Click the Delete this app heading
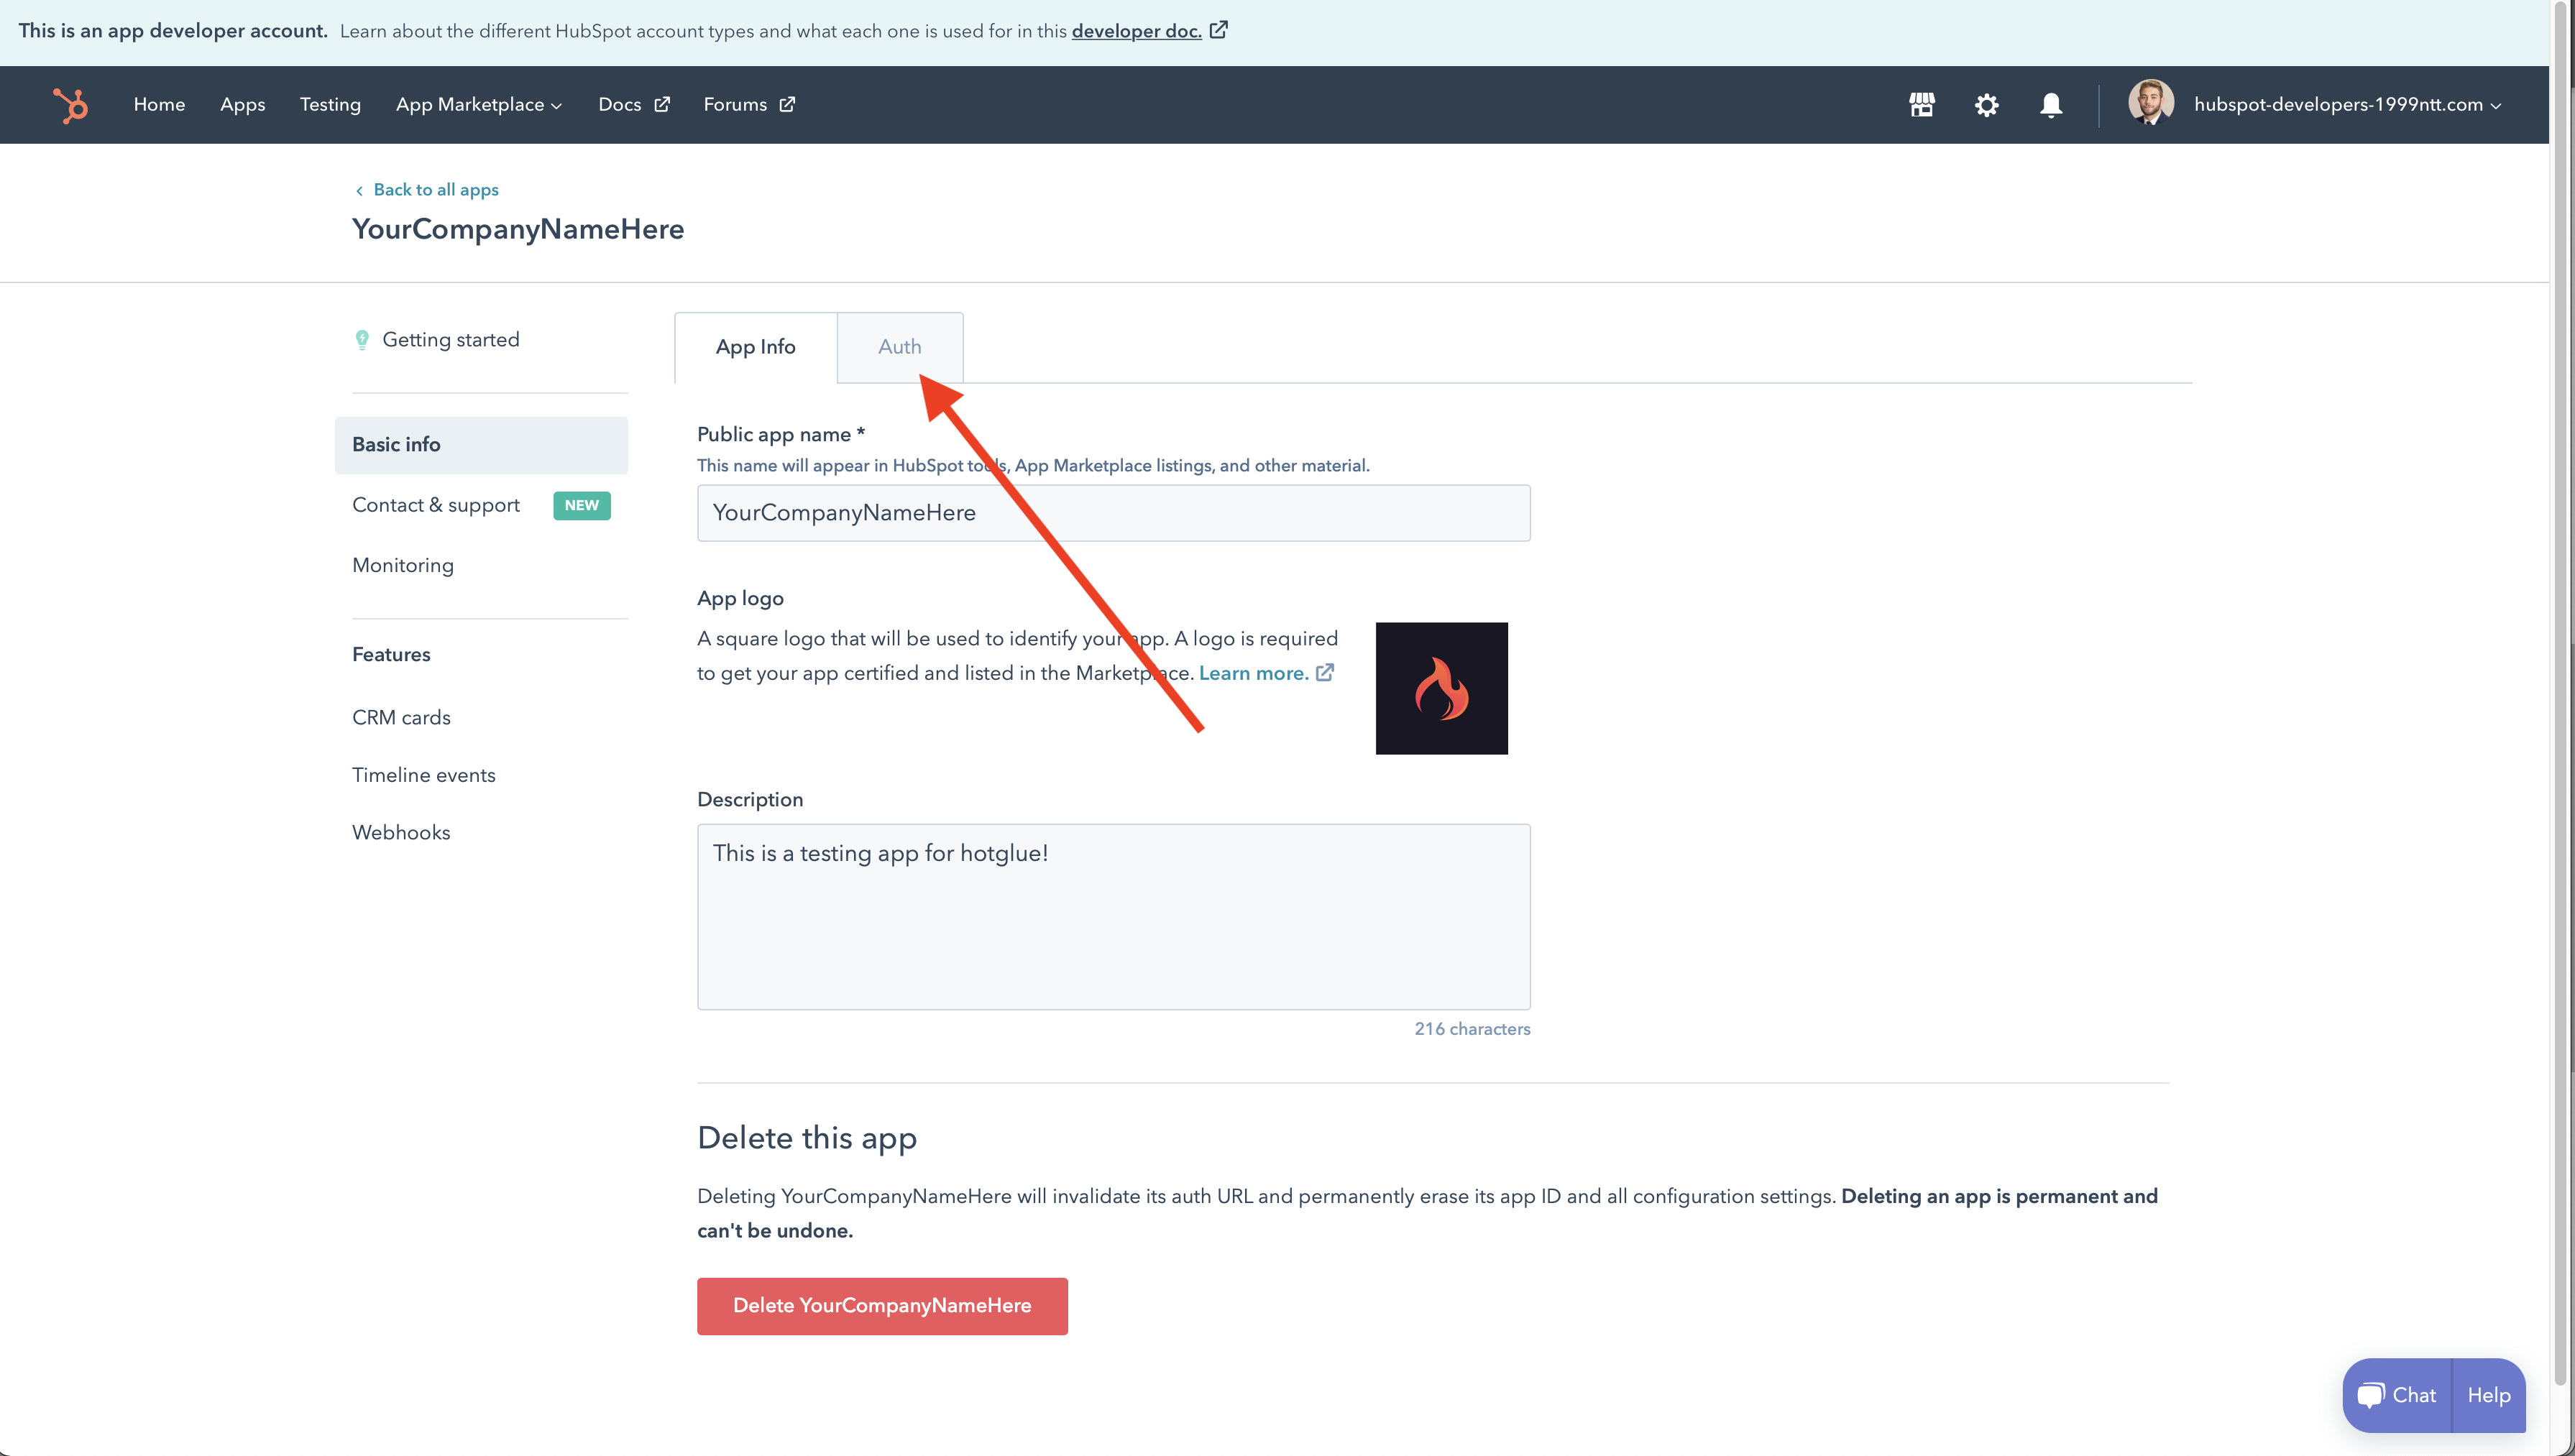The width and height of the screenshot is (2575, 1456). (807, 1138)
